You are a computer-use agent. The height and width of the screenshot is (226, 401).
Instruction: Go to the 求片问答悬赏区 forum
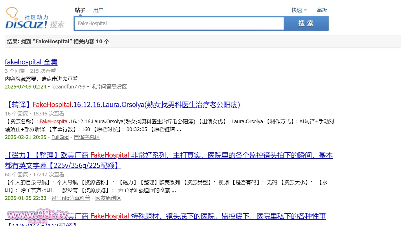pos(109,87)
